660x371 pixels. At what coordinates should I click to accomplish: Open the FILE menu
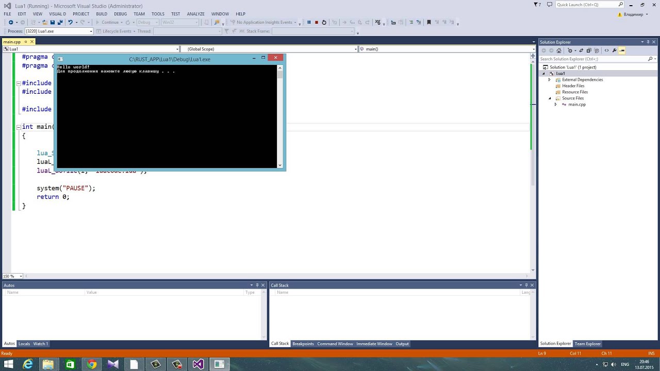pyautogui.click(x=7, y=14)
